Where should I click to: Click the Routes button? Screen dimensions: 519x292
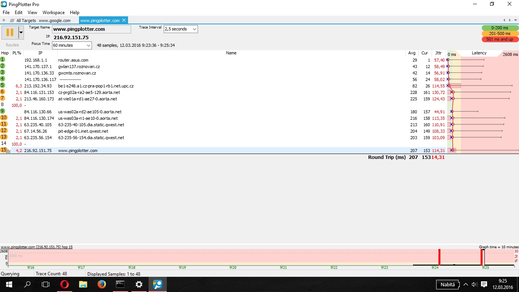12,45
